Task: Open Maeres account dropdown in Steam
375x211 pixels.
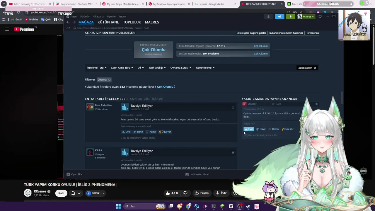Action: coord(306,16)
